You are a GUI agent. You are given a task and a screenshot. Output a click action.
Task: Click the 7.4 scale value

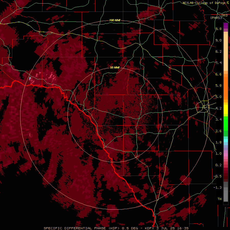click(218, 63)
